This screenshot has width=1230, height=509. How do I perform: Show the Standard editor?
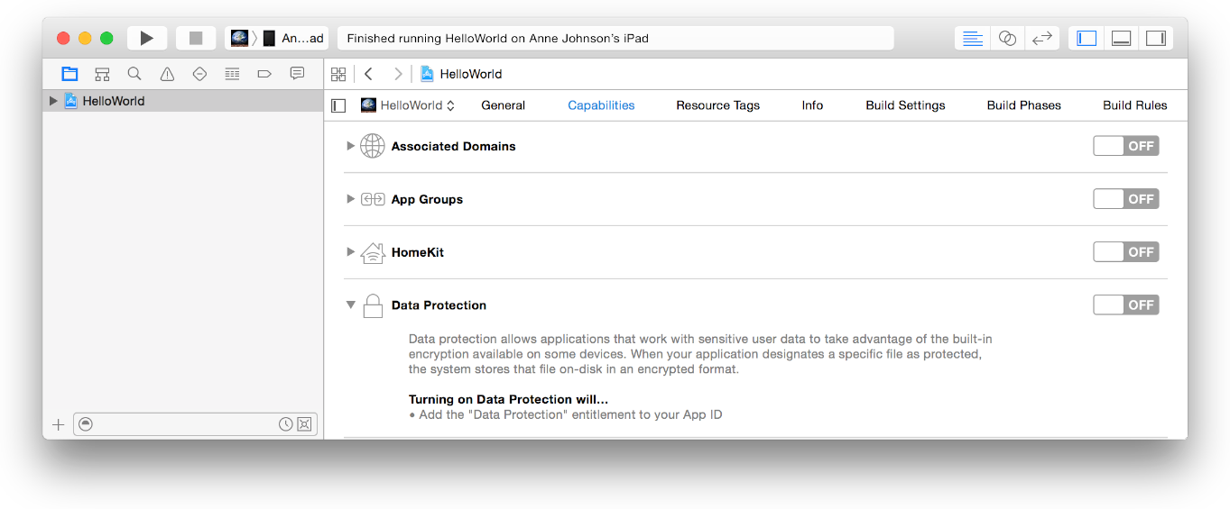pos(972,38)
